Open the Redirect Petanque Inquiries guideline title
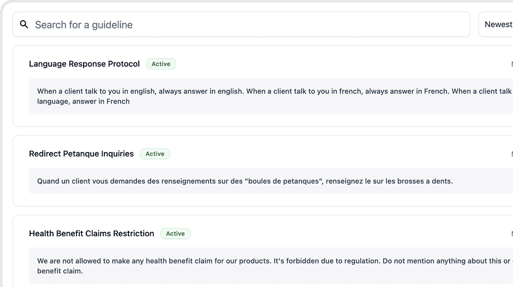The width and height of the screenshot is (513, 287). coord(81,154)
